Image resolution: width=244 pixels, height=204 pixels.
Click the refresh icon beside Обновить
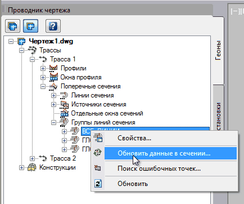point(98,184)
